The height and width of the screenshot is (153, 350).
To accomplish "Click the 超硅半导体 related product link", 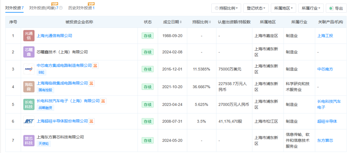I will [327, 121].
